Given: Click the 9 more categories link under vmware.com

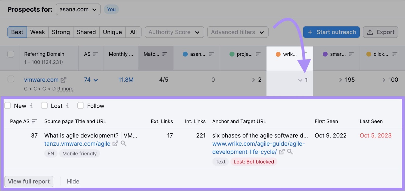Looking at the screenshot, I should point(65,89).
